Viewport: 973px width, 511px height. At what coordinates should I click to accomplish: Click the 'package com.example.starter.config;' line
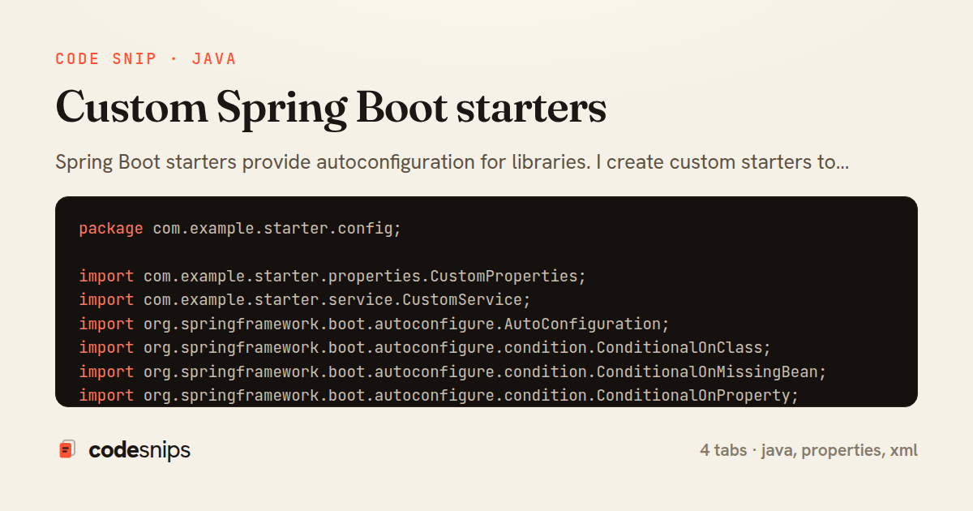[240, 229]
